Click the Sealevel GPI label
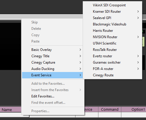The width and height of the screenshot is (146, 120). (x=102, y=18)
